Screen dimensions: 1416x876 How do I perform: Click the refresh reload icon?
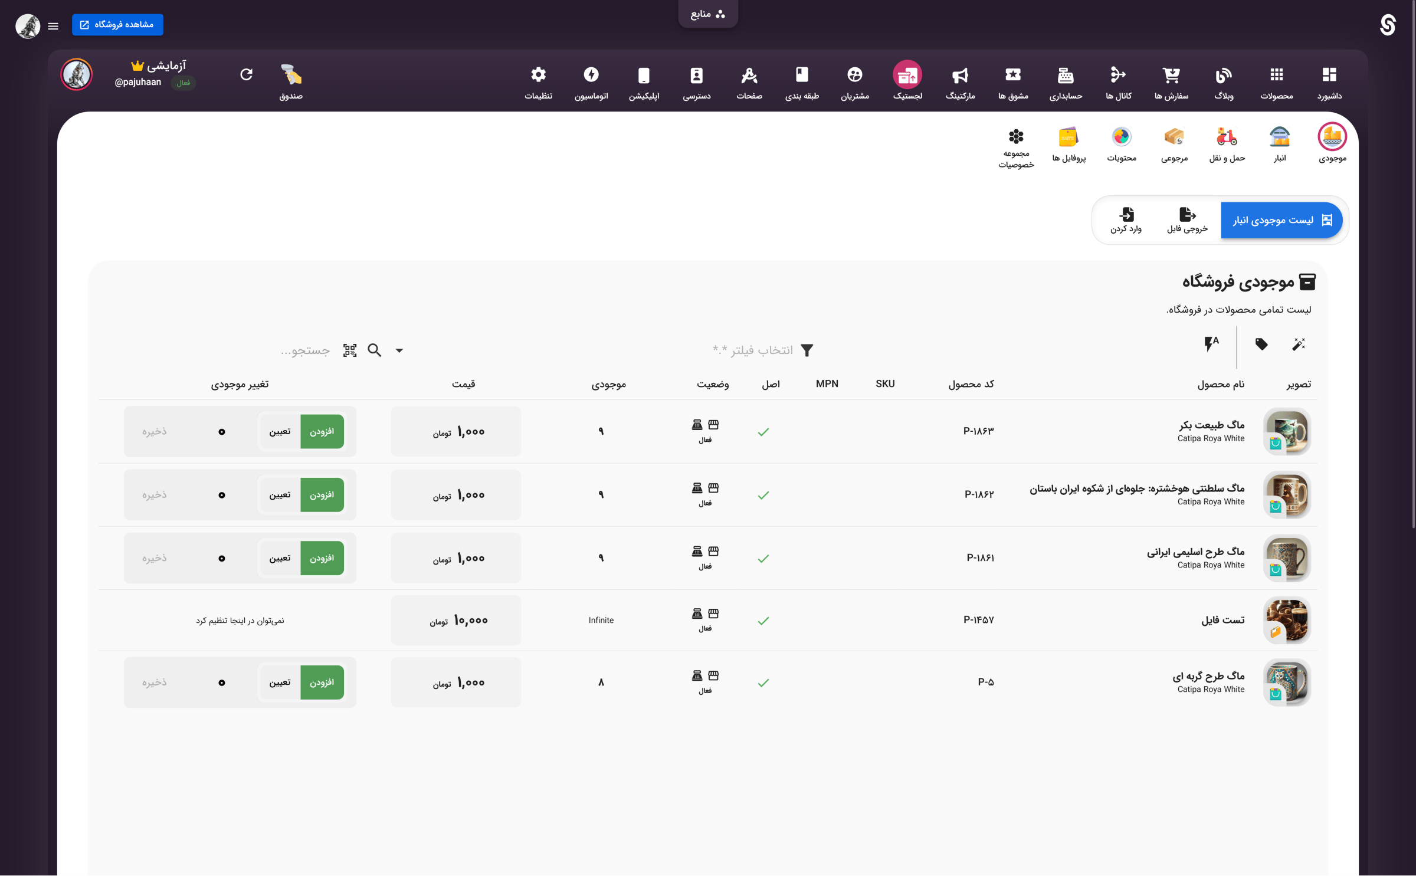click(x=247, y=74)
